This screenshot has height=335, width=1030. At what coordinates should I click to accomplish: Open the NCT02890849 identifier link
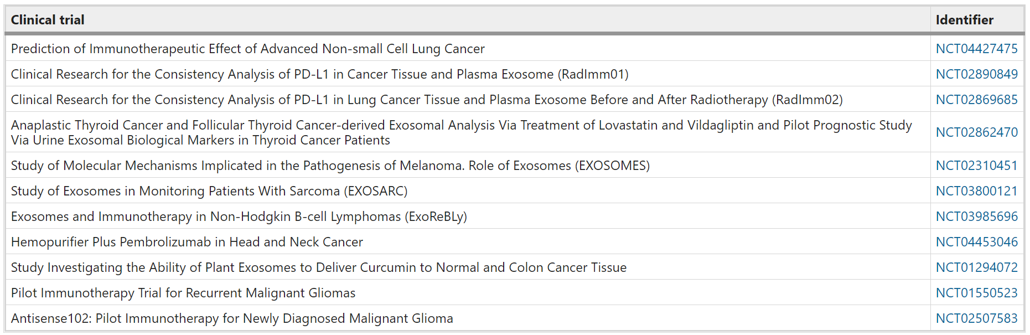coord(976,74)
